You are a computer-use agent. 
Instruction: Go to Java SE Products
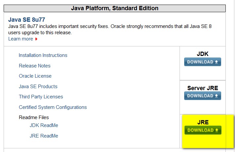point(38,87)
